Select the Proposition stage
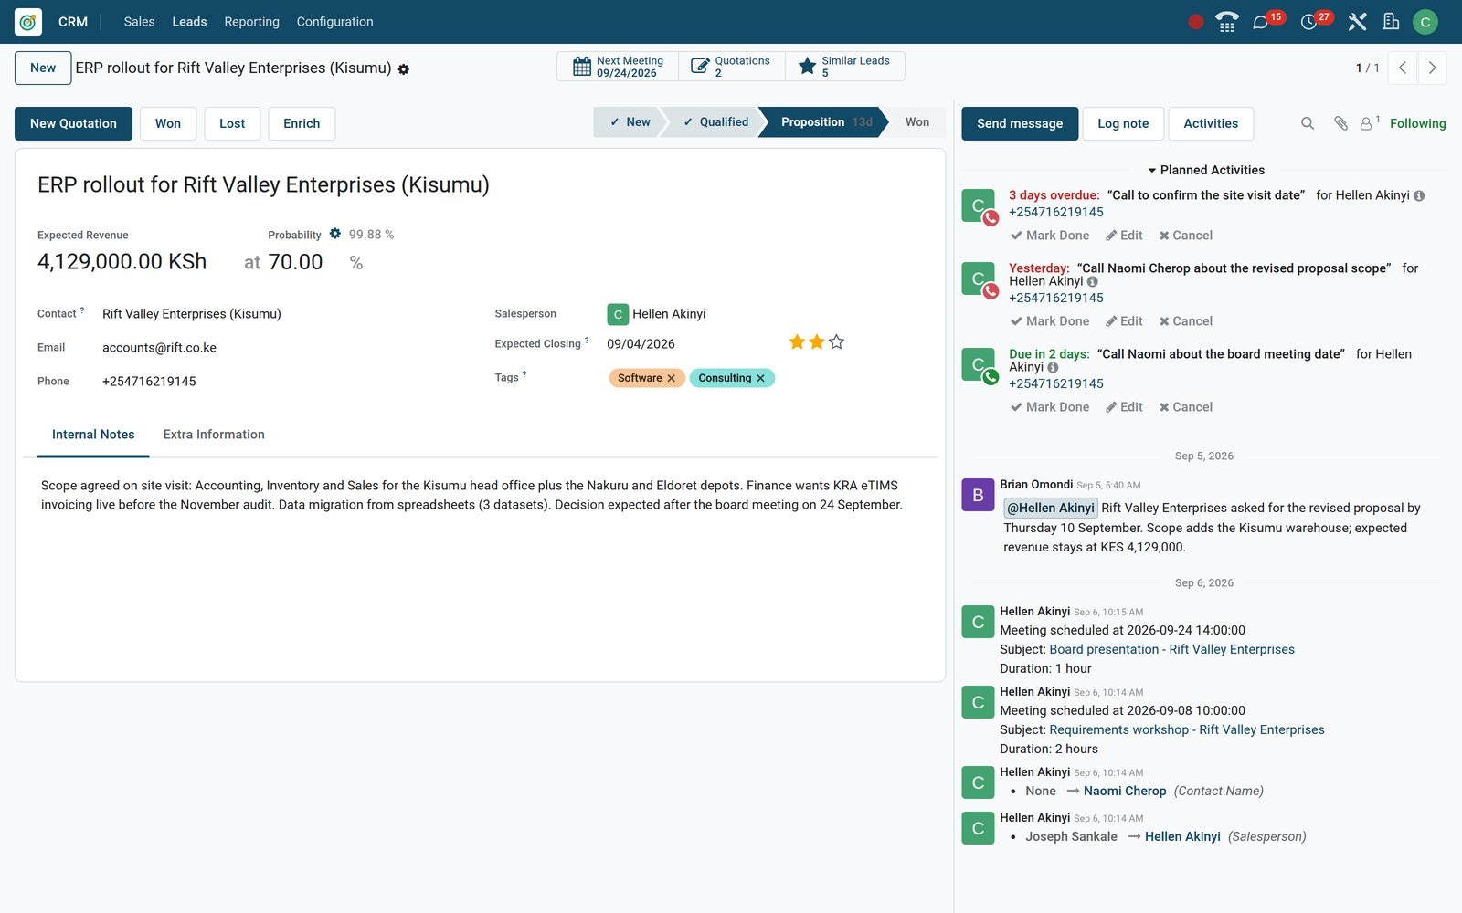The height and width of the screenshot is (913, 1462). point(822,122)
